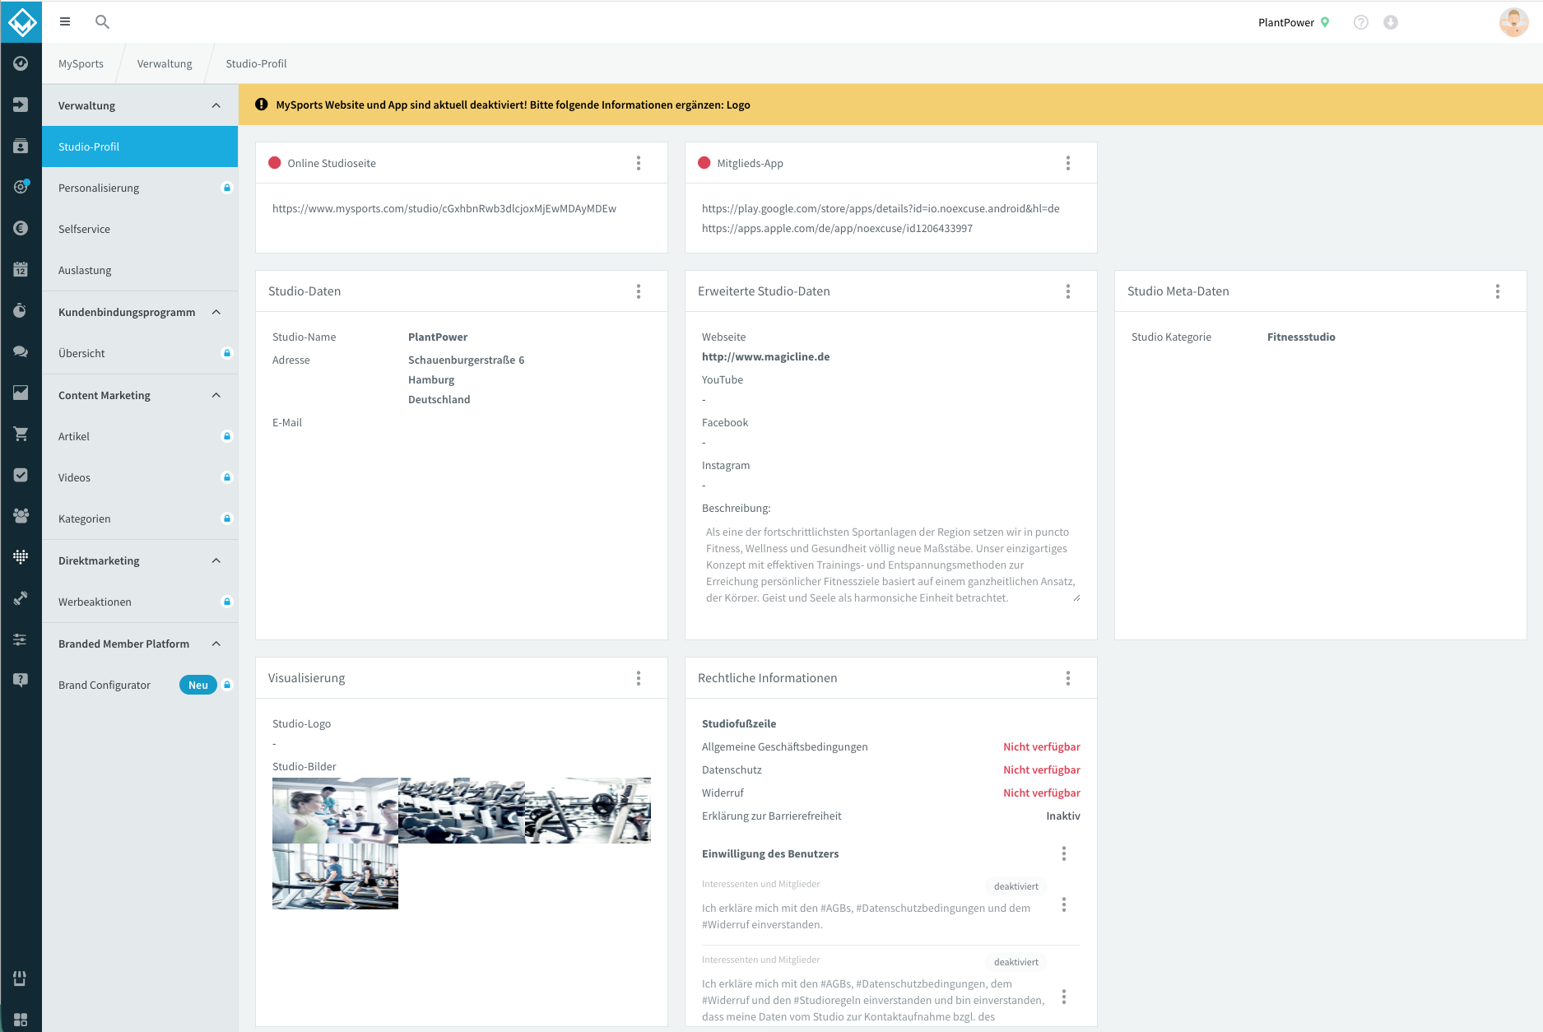Open the sliders settings sidebar icon

point(21,639)
